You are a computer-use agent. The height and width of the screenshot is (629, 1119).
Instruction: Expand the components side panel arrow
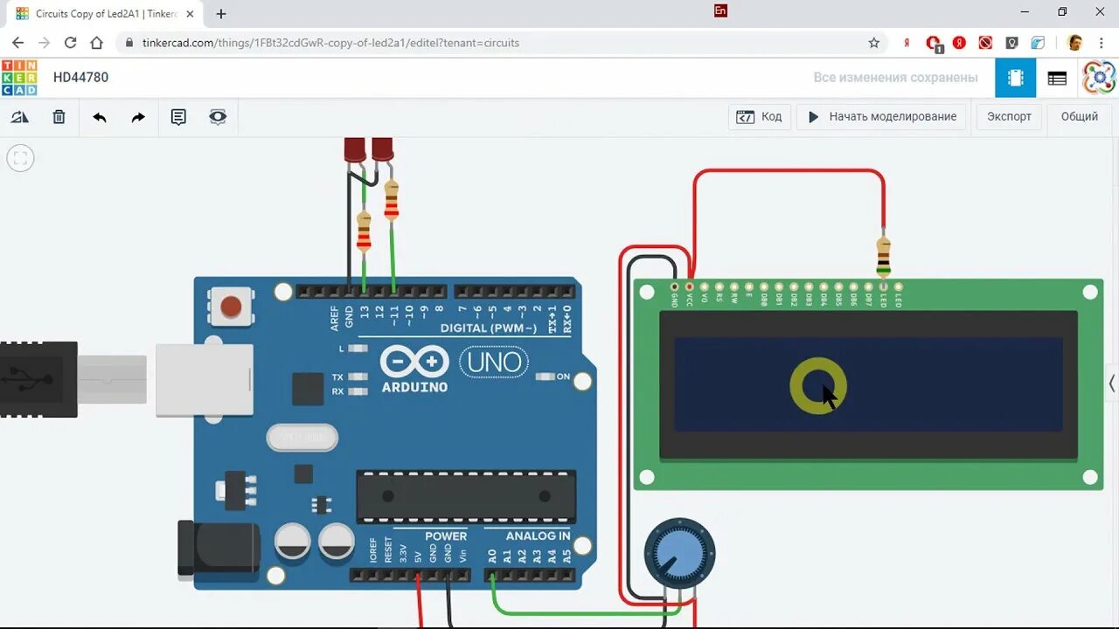point(1112,384)
